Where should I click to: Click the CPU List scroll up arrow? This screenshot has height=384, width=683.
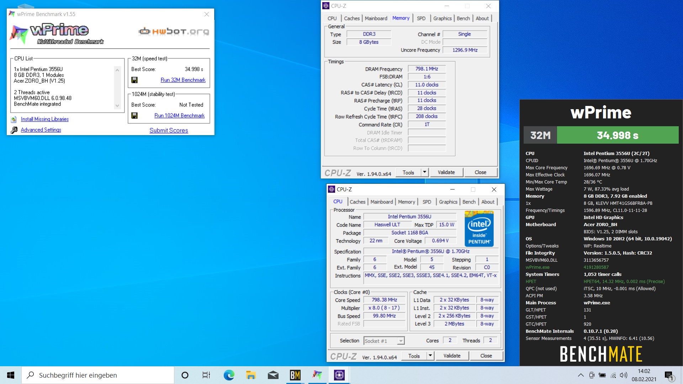[117, 70]
